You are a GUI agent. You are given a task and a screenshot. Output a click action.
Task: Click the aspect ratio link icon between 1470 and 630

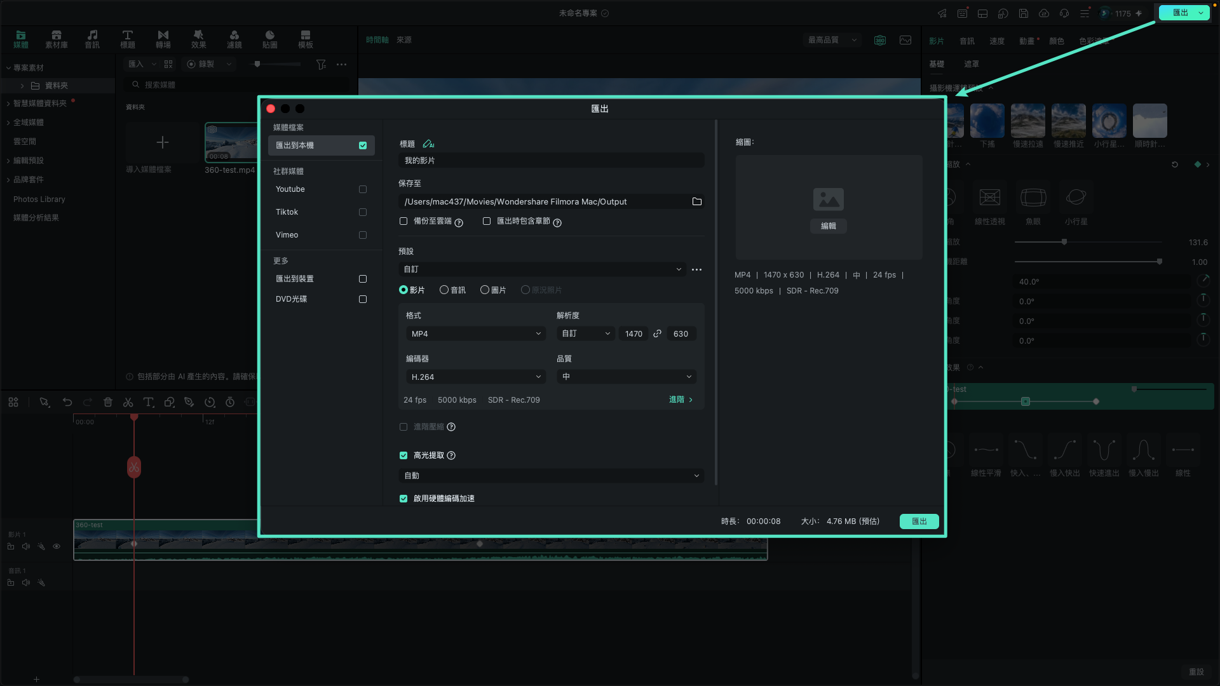[x=657, y=333]
